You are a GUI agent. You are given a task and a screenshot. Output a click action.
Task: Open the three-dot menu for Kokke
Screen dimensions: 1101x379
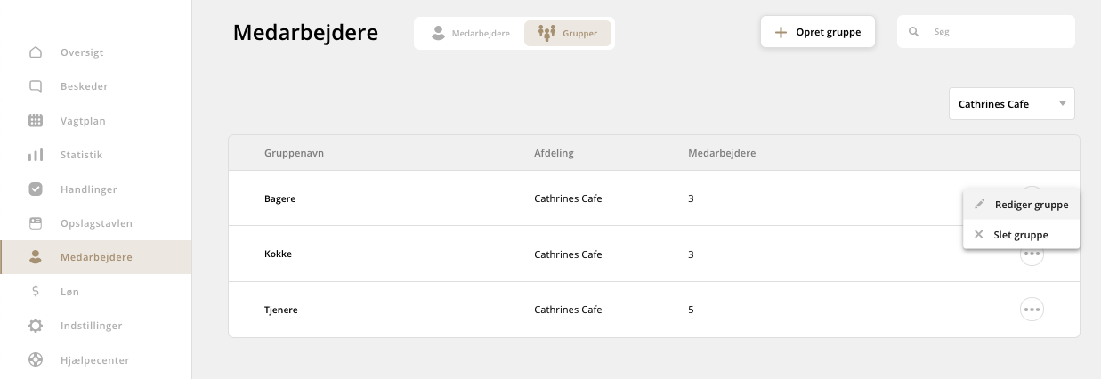1032,255
